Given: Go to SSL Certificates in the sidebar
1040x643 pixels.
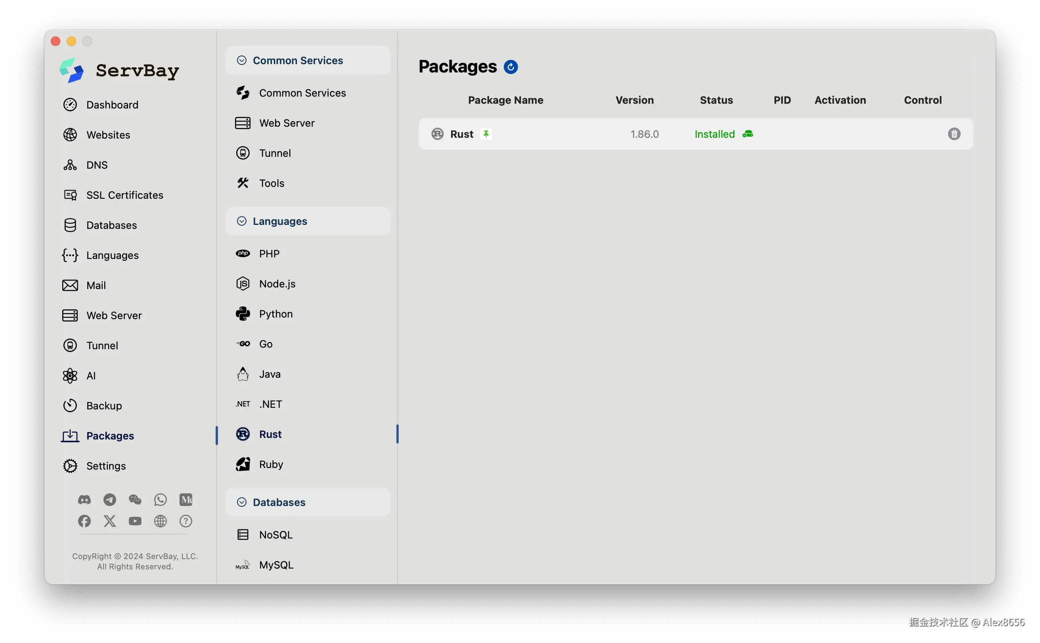Looking at the screenshot, I should [124, 195].
